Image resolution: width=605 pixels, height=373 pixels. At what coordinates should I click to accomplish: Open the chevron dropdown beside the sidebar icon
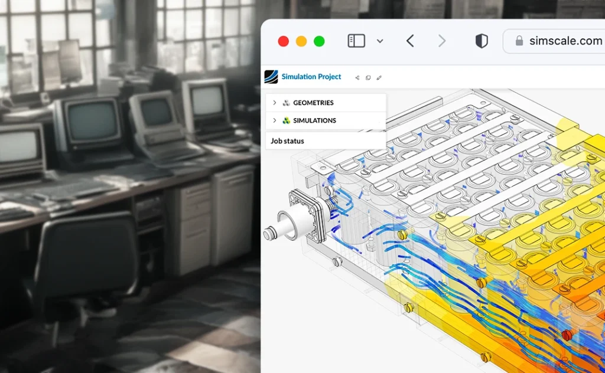pos(380,41)
